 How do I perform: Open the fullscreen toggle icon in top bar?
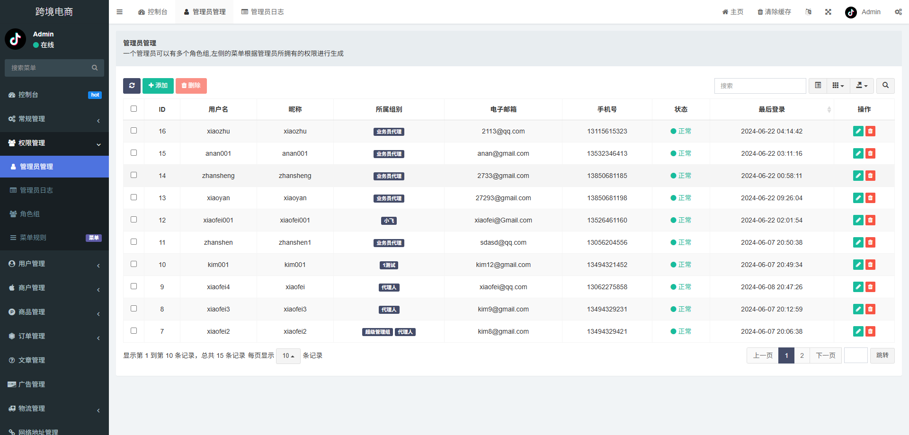[x=828, y=12]
